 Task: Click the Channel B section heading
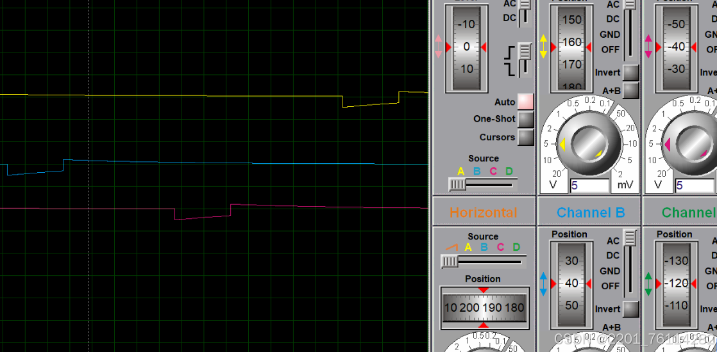tap(590, 212)
